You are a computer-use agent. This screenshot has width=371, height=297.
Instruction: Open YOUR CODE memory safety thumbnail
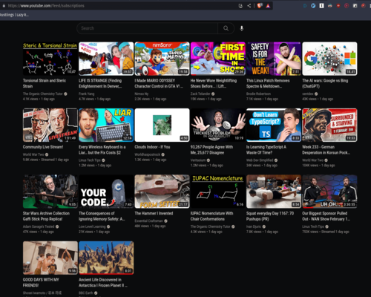tap(106, 192)
